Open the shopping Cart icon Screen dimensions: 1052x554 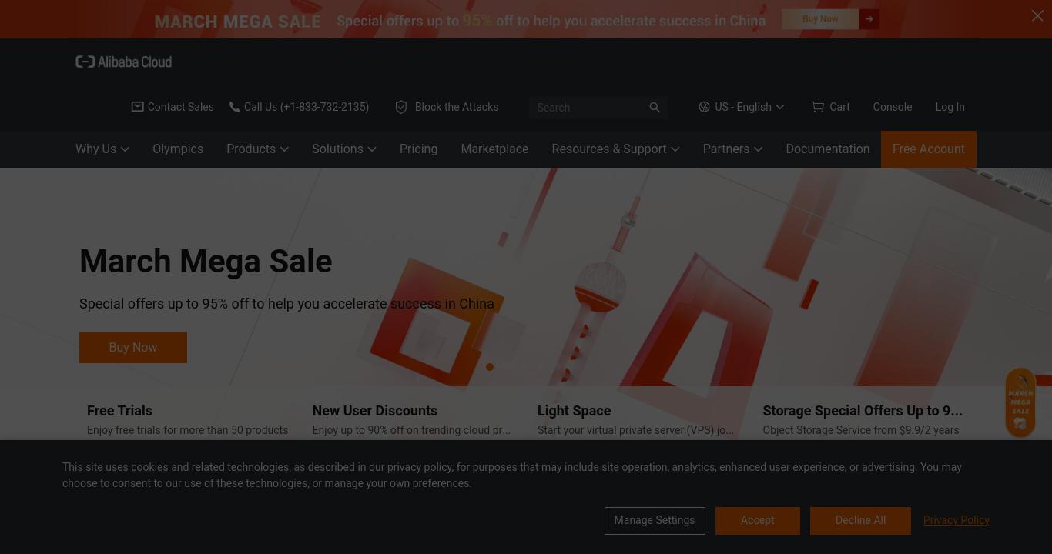pyautogui.click(x=817, y=107)
